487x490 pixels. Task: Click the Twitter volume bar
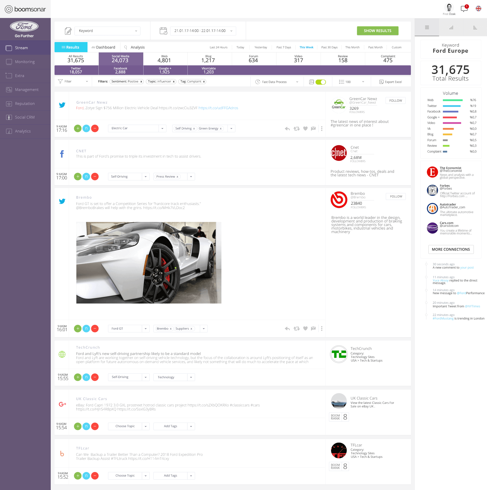[452, 106]
